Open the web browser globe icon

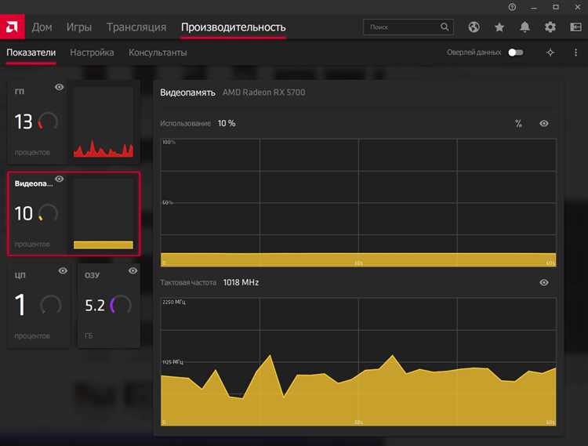pyautogui.click(x=474, y=27)
